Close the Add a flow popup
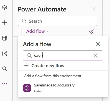This screenshot has width=110, height=101. tap(98, 44)
